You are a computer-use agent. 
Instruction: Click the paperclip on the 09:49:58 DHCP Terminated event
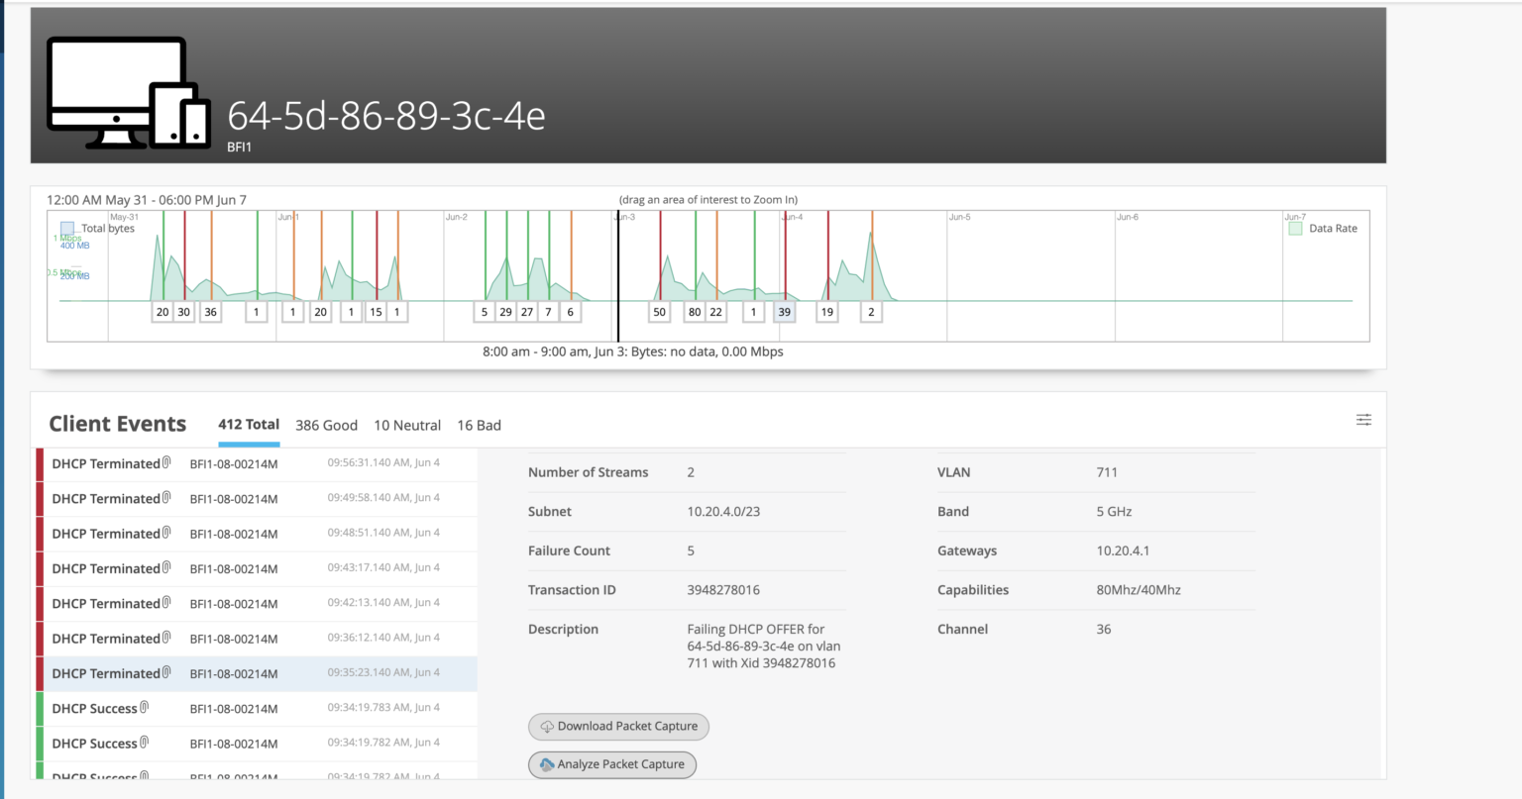[164, 494]
